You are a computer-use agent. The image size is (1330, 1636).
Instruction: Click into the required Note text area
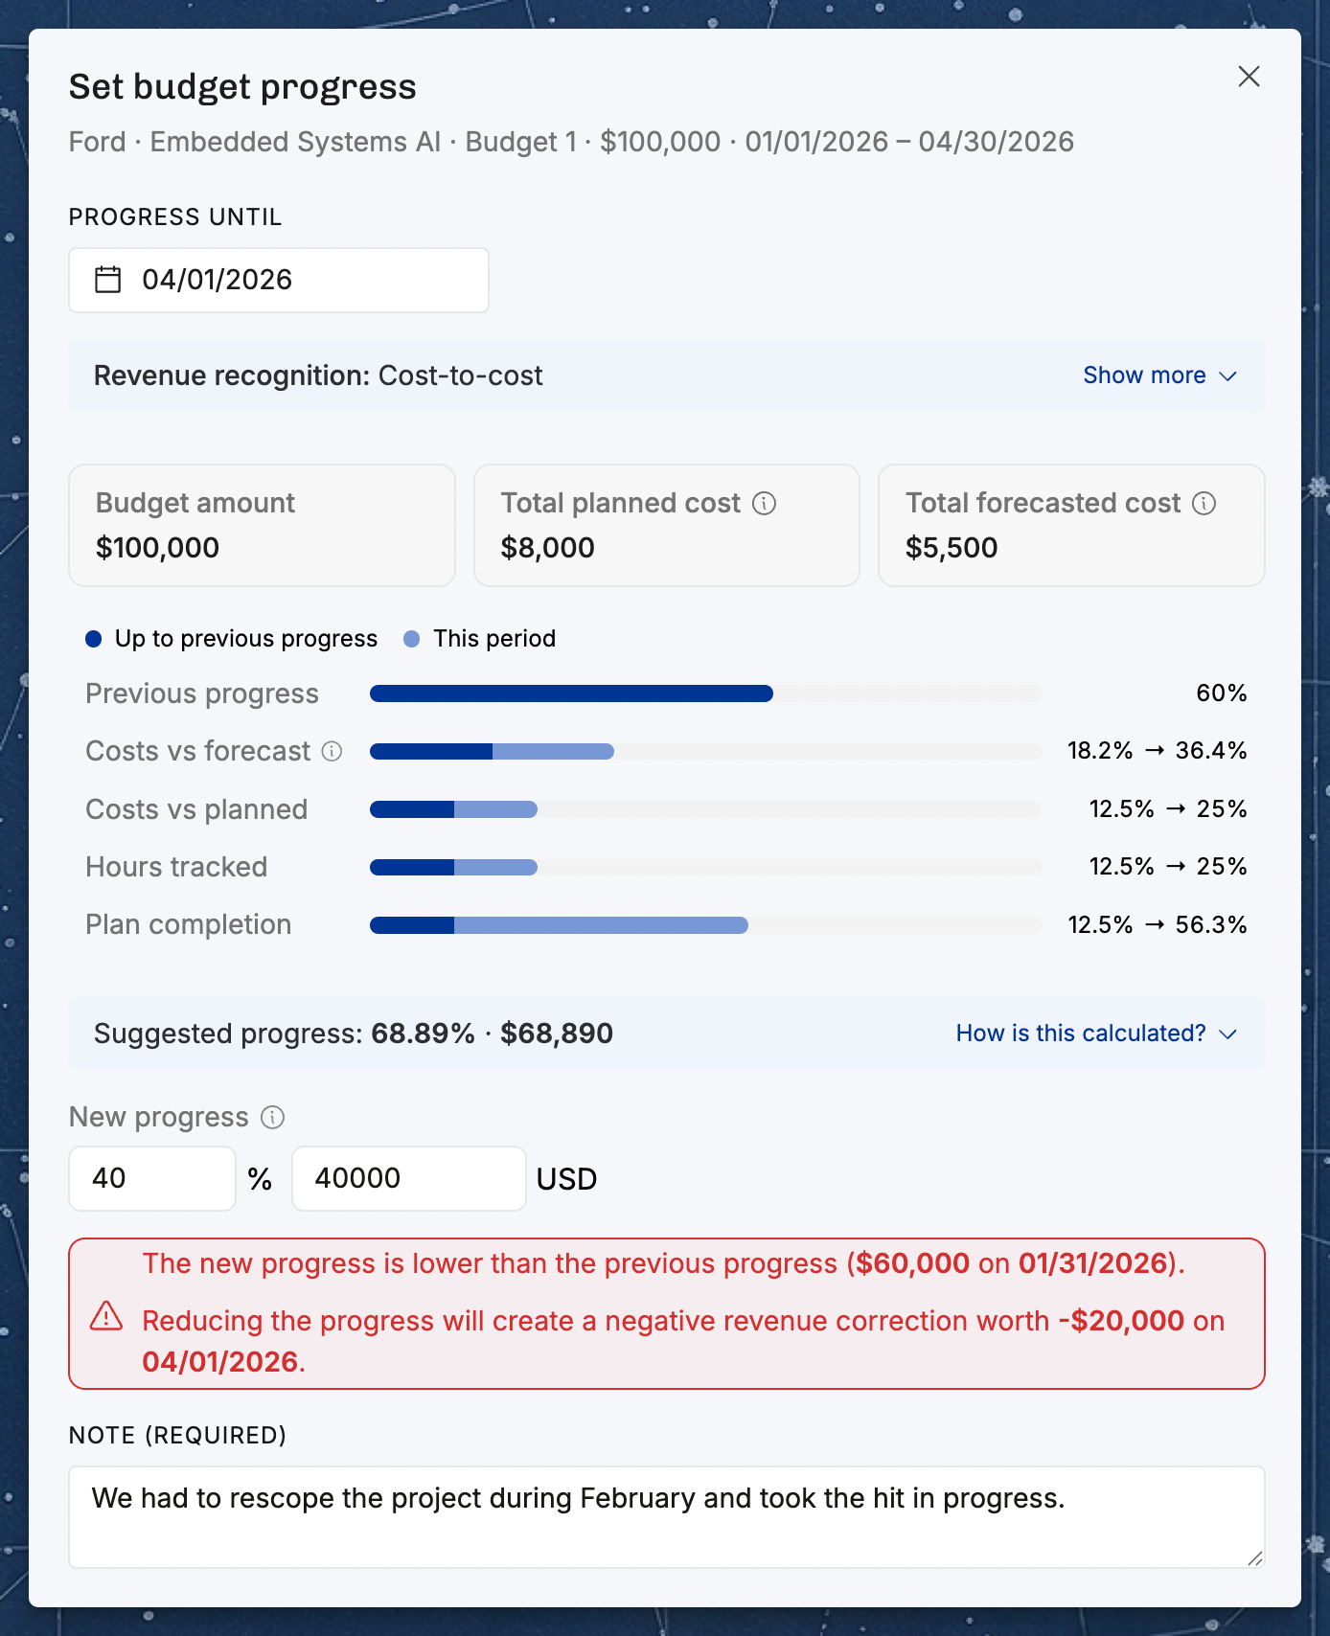click(667, 1517)
